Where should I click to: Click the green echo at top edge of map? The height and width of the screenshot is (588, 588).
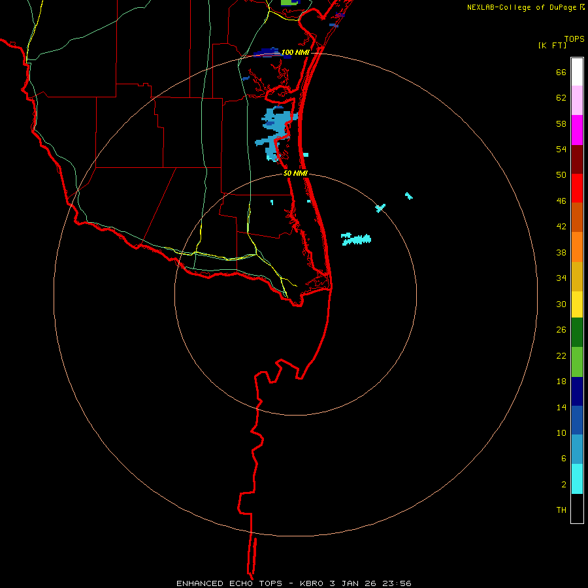tap(289, 2)
